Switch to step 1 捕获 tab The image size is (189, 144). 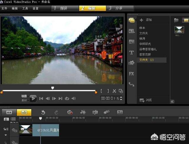[65, 8]
